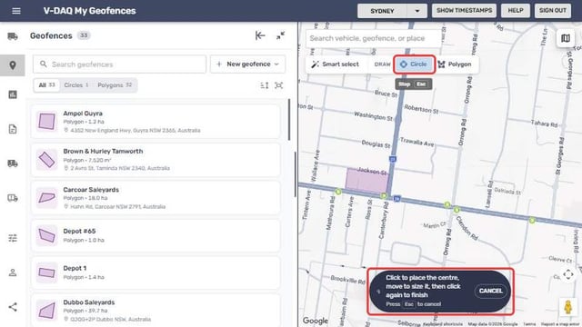The image size is (582, 327).
Task: Click Dubbo Saleyards polygon thumbnail
Action: tap(46, 311)
